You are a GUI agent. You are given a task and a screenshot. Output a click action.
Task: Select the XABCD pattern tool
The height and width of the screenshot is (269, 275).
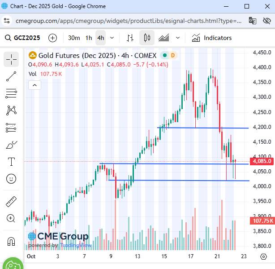[x=12, y=110]
